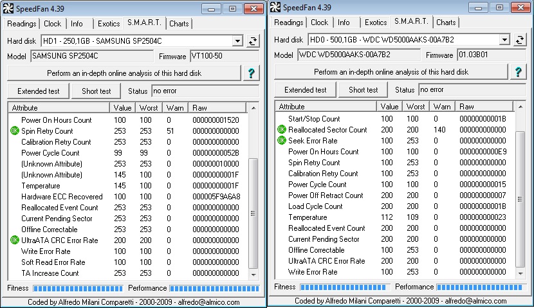The image size is (534, 308).
Task: Click Worst column header in right window
Action: (x=416, y=107)
